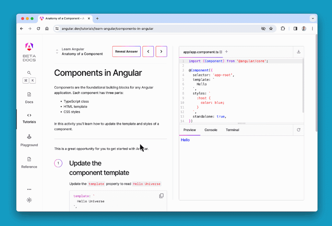Open Chrome's three-dot menu

312,29
